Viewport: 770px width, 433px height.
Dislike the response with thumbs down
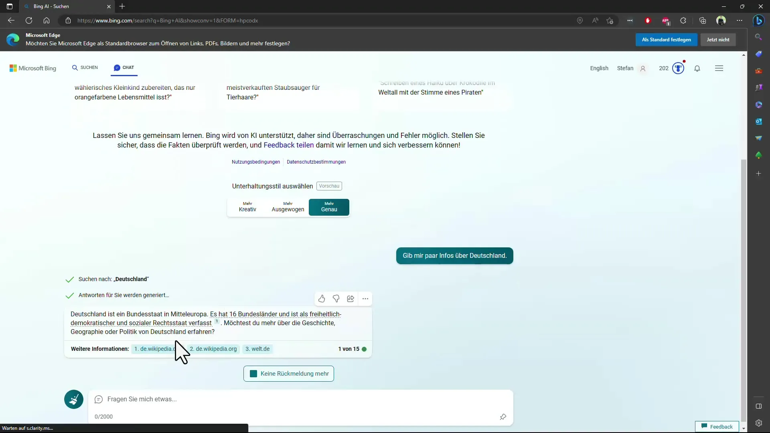pos(336,299)
